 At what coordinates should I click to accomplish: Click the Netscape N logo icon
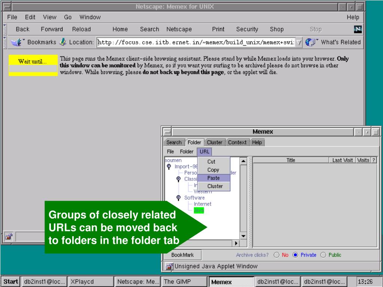358,29
